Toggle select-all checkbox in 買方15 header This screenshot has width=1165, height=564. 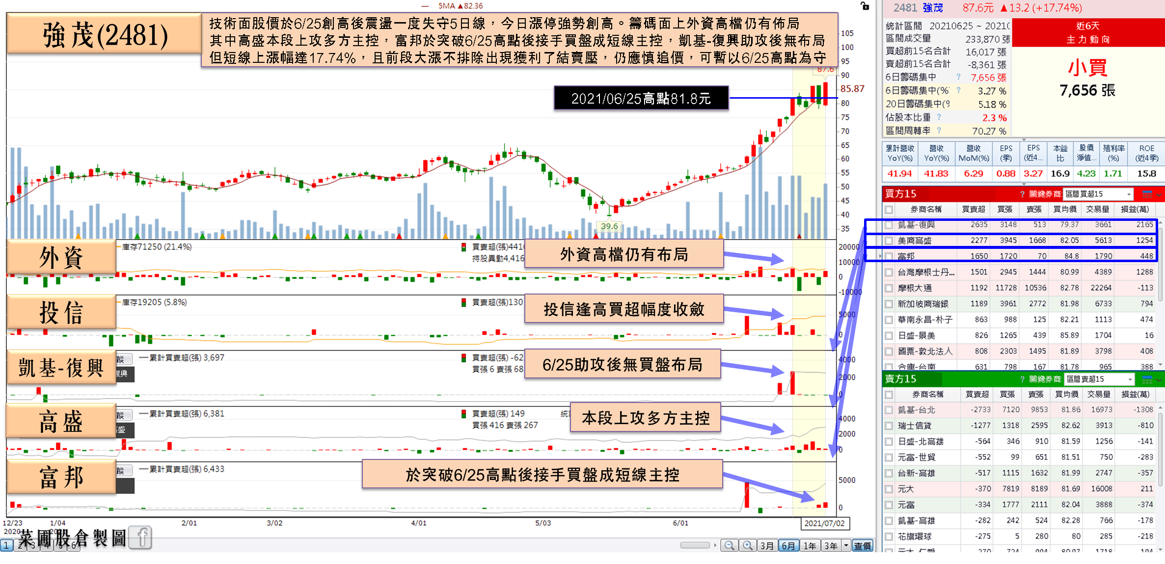pyautogui.click(x=889, y=210)
